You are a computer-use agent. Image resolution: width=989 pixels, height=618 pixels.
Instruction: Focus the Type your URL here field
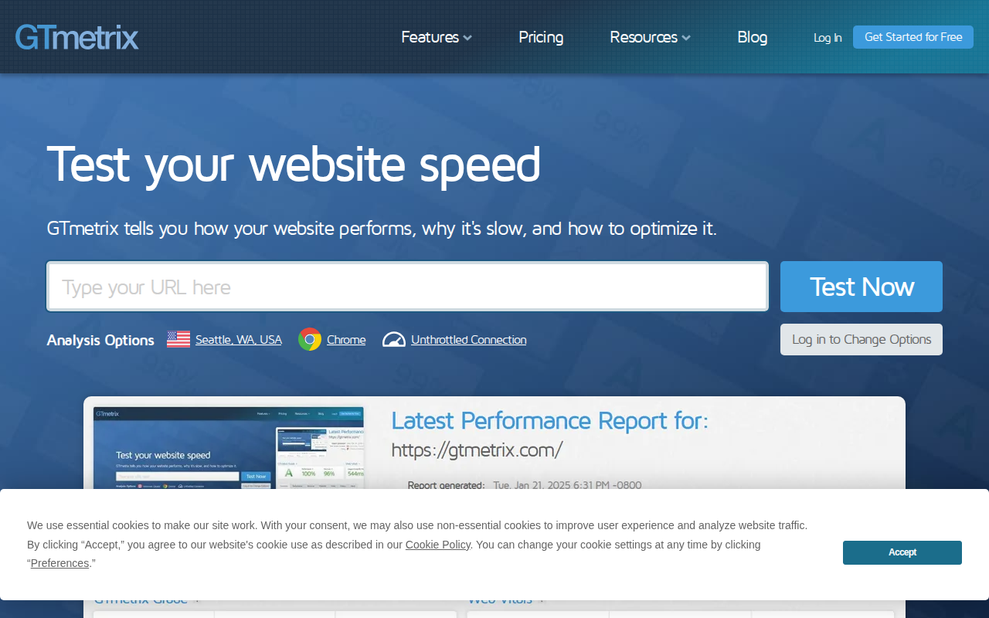pos(408,287)
